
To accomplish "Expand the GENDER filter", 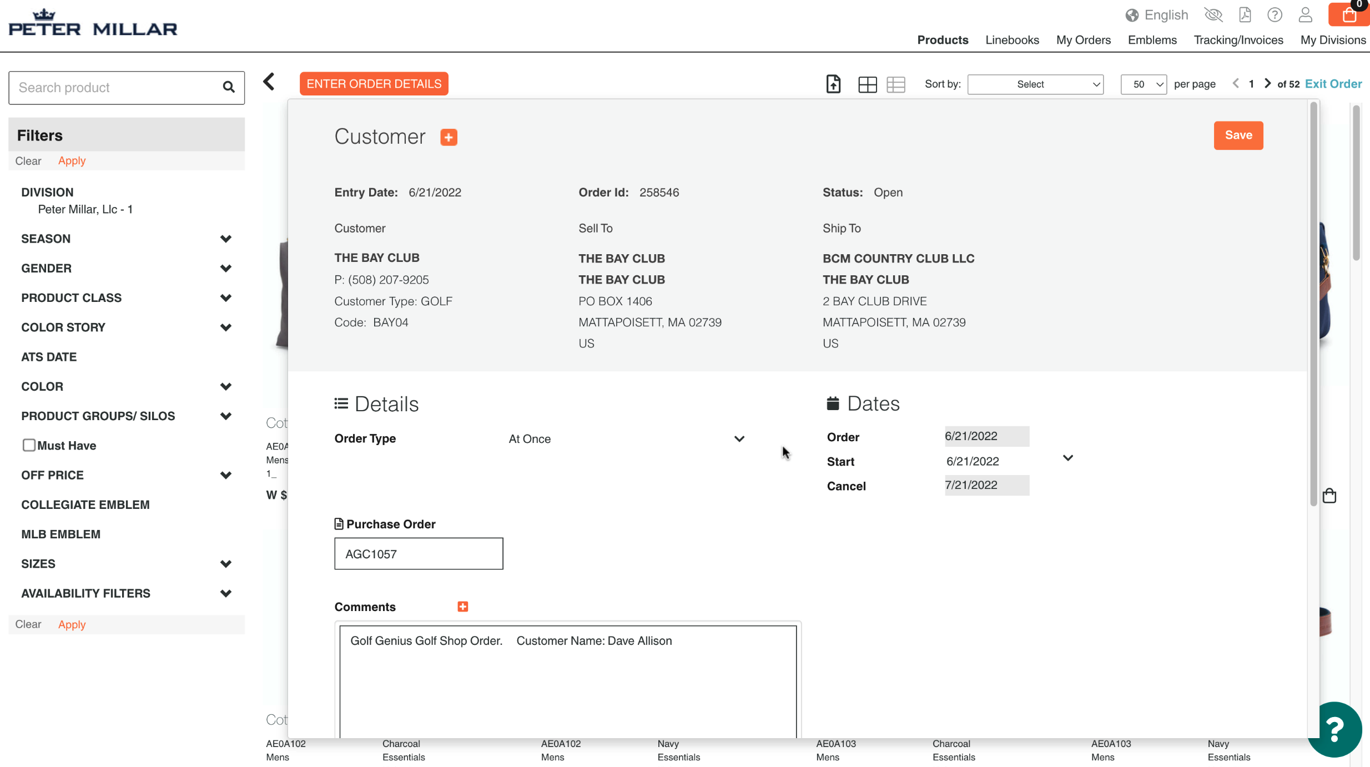I will point(225,269).
